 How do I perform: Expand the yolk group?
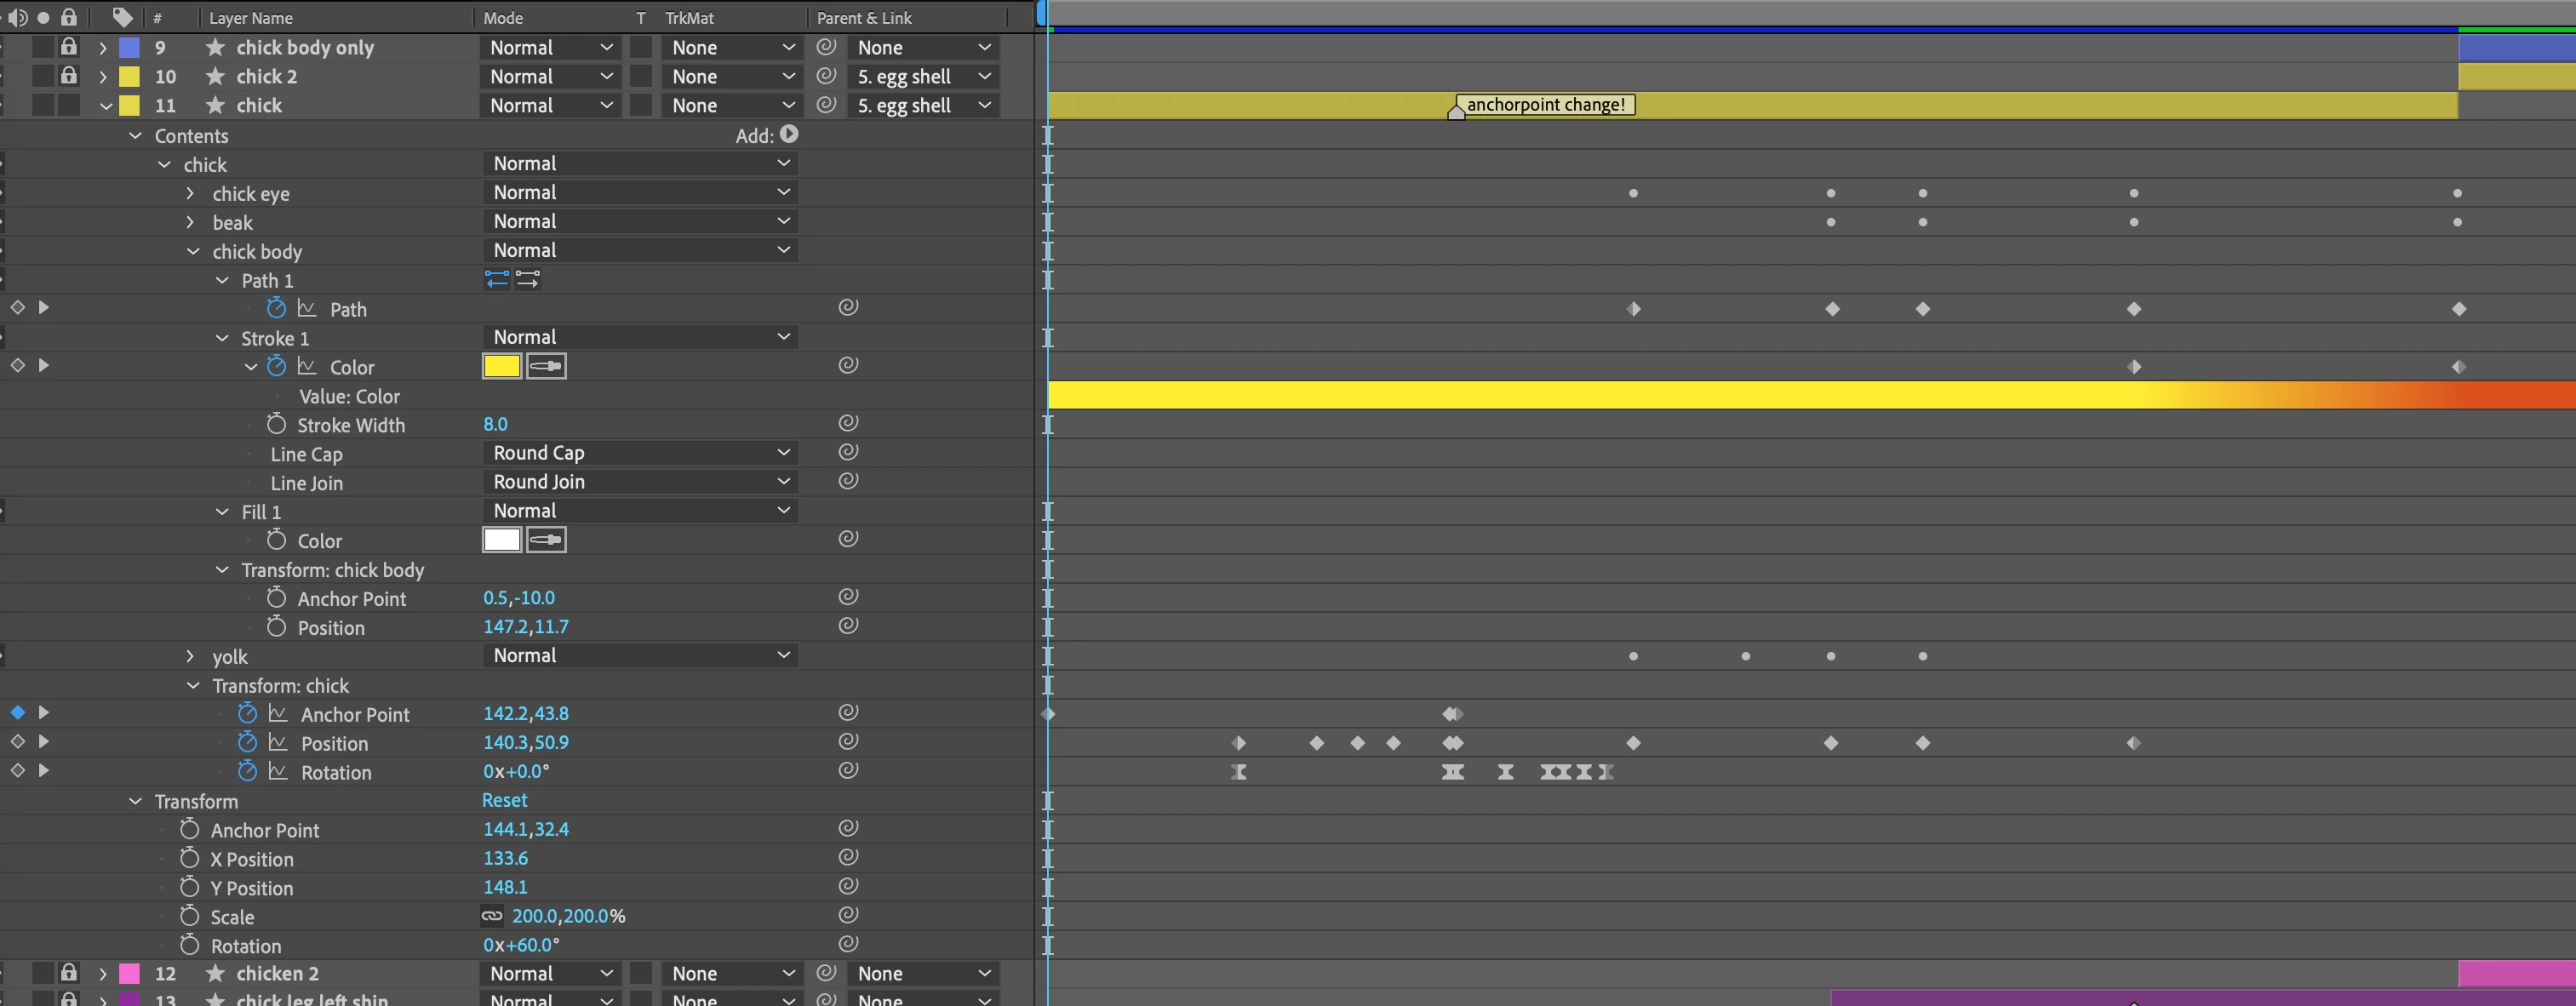(190, 656)
